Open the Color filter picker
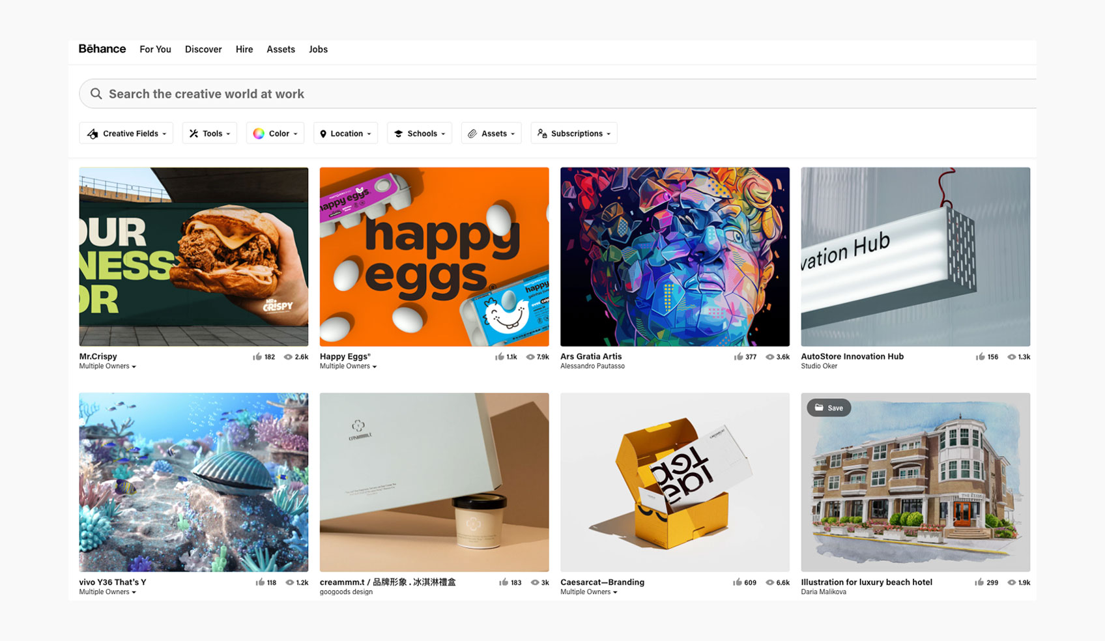The image size is (1105, 641). [x=275, y=134]
